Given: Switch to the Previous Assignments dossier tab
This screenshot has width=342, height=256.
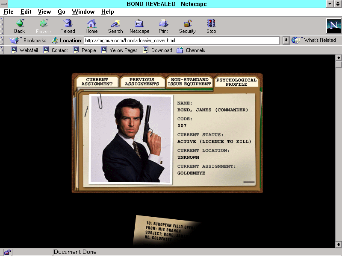Looking at the screenshot, I should coord(142,81).
